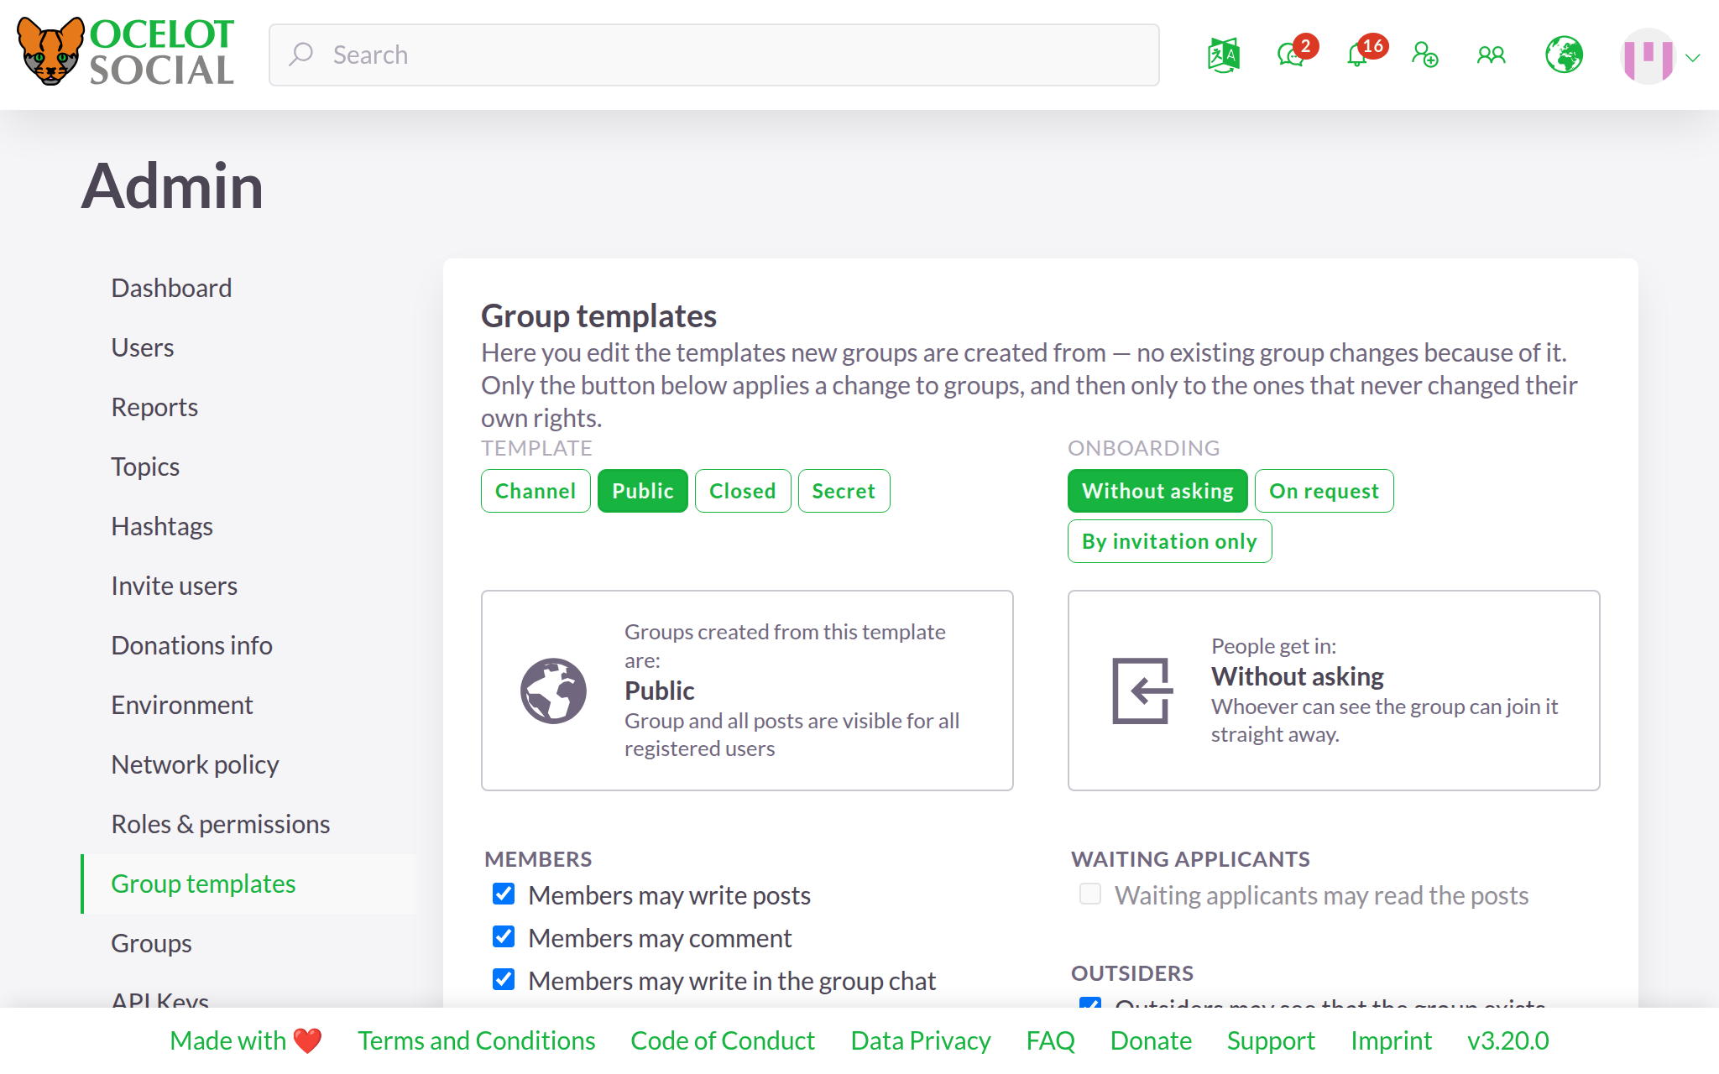Click the invite user plus icon
1719x1074 pixels.
click(1424, 55)
